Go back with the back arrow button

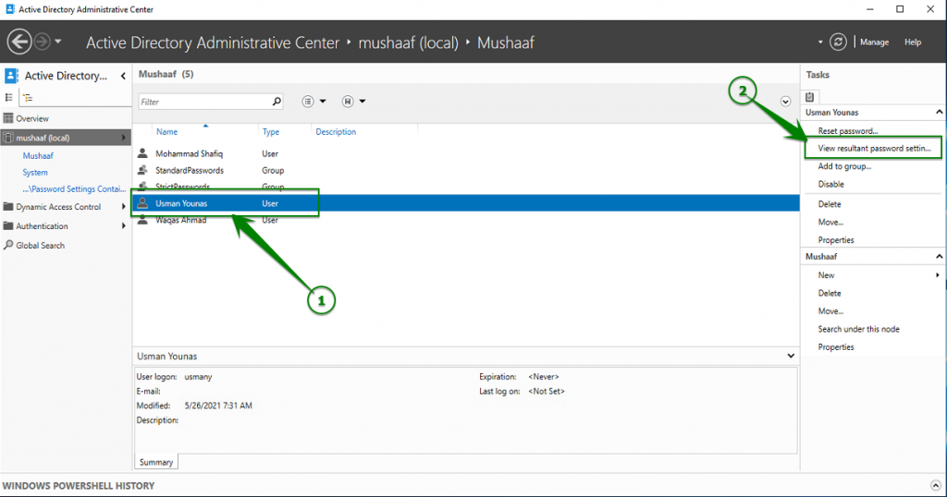click(x=19, y=42)
